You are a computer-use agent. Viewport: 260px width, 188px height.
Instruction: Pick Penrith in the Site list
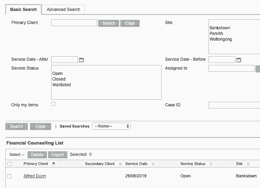point(216,34)
